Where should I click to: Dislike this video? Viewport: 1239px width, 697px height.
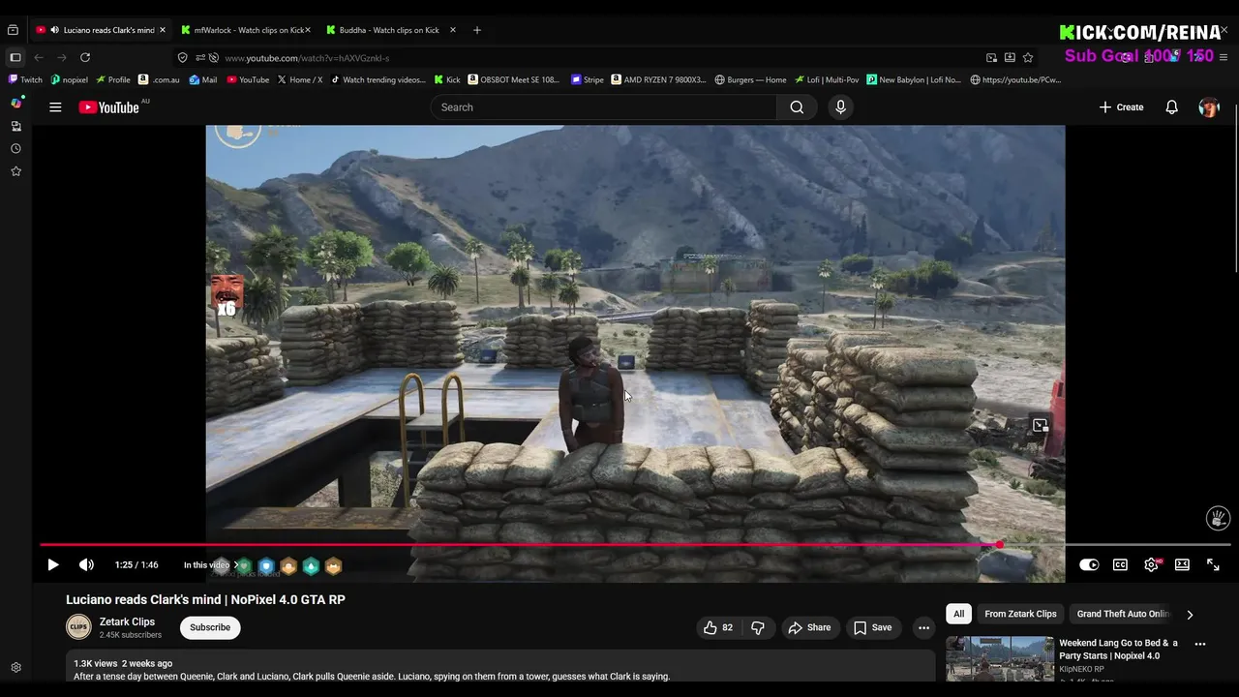[x=758, y=627]
